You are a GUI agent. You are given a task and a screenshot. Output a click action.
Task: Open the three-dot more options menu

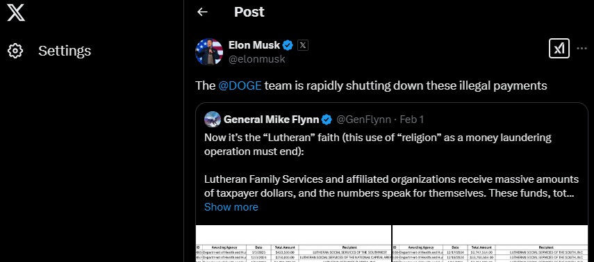[x=581, y=48]
